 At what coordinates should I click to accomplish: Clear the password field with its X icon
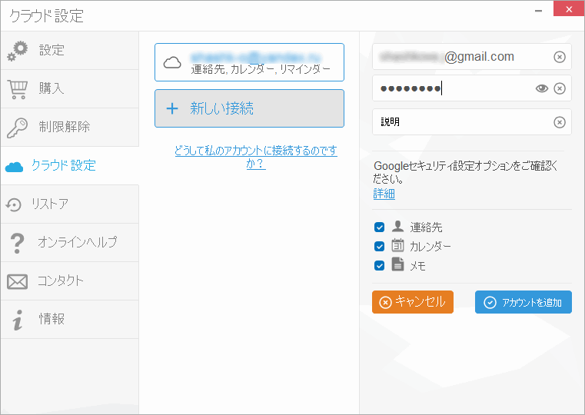[560, 88]
